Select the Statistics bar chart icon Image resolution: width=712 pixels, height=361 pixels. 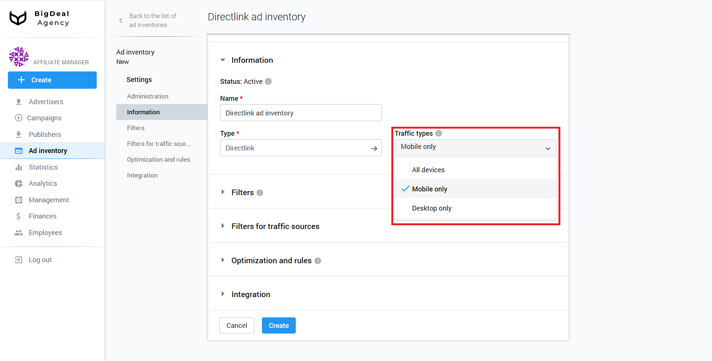point(19,167)
